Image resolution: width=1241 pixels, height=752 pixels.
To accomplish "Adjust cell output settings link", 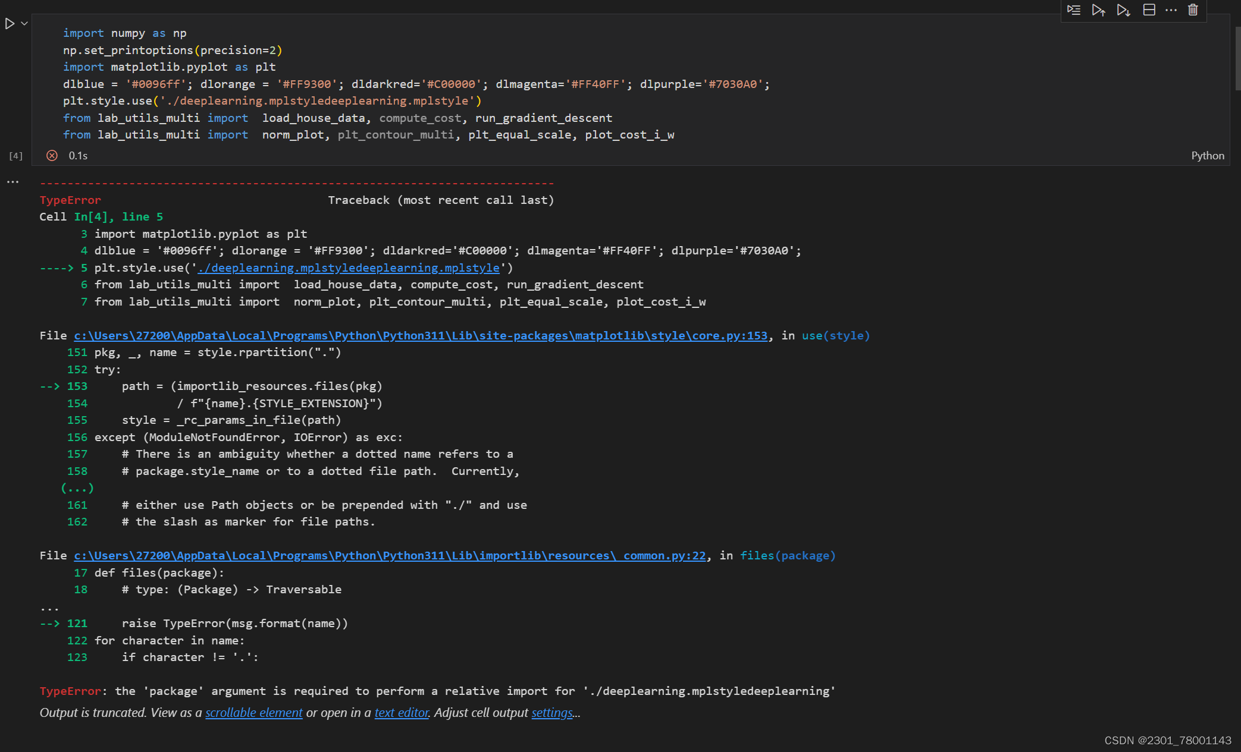I will coord(551,712).
